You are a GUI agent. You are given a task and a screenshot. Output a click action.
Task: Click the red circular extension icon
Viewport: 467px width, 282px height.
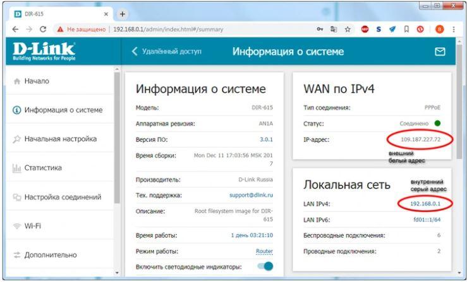tap(420, 29)
